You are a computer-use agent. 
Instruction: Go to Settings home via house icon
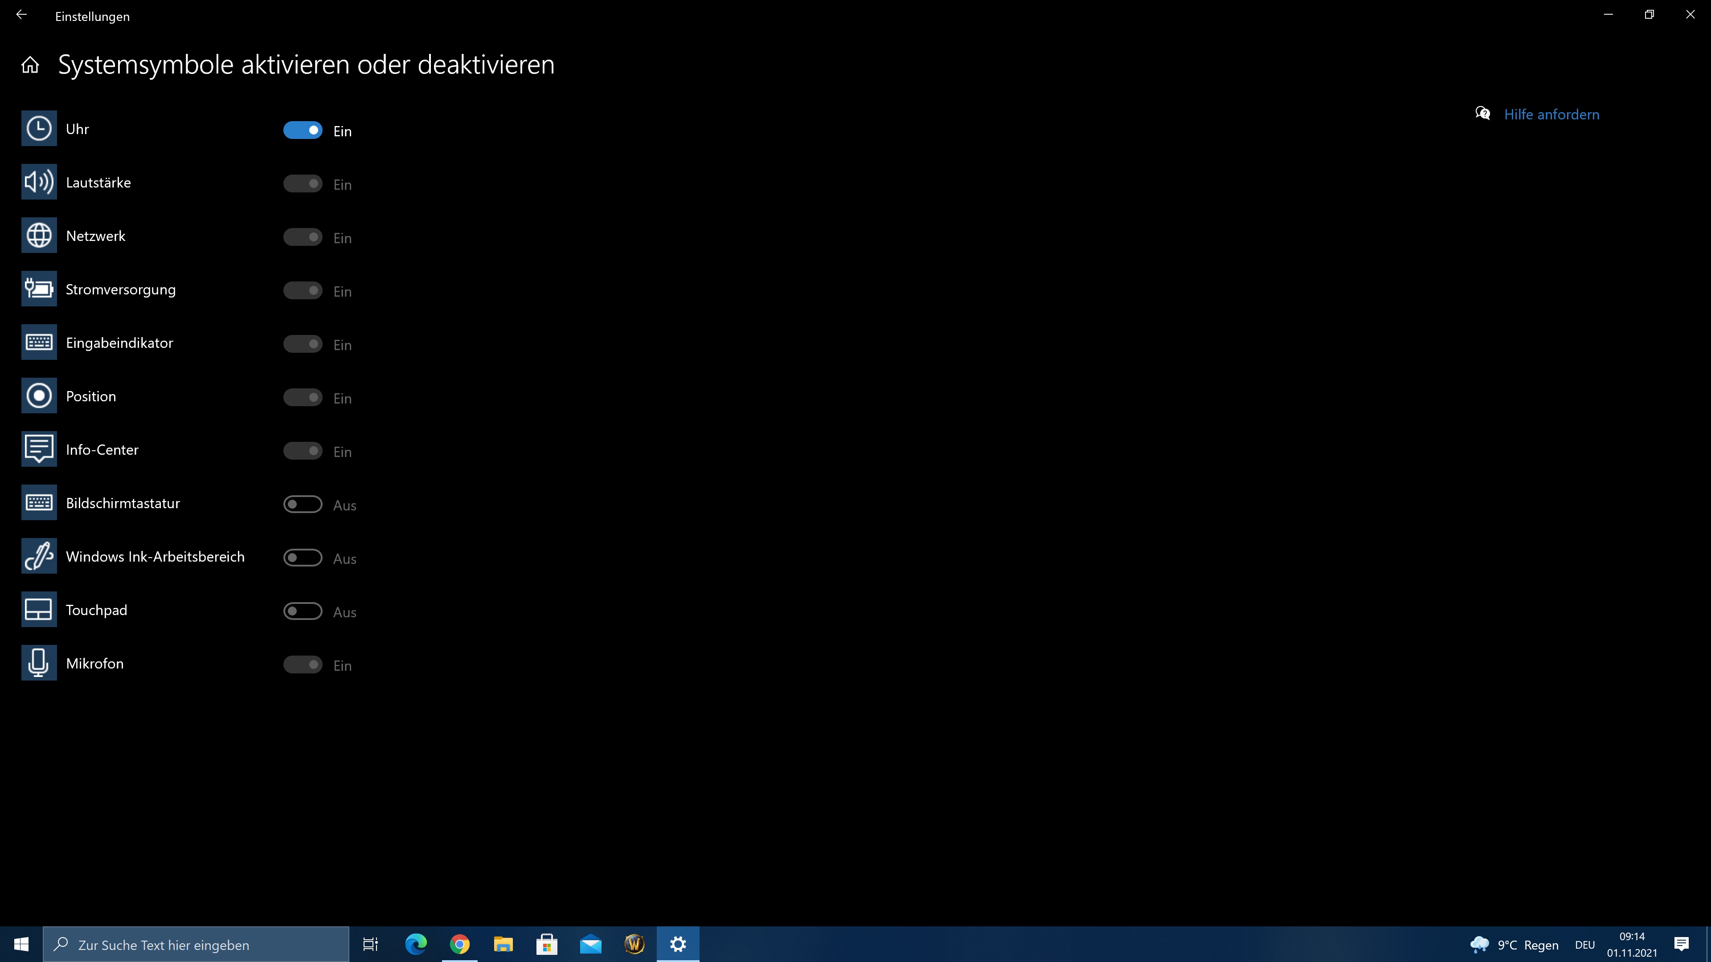[x=30, y=65]
